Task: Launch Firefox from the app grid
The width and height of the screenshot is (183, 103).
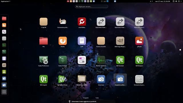Action: pos(63,41)
